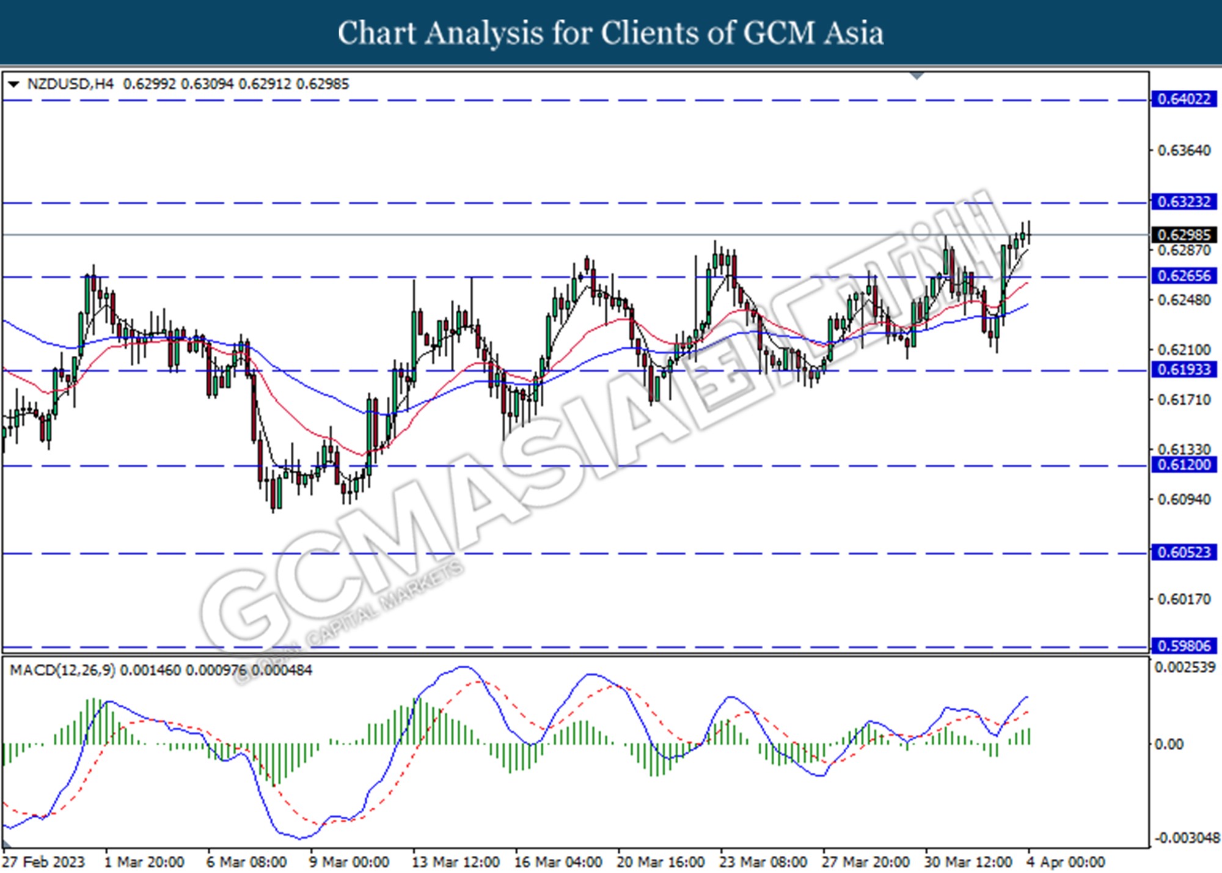Click the 0.60170 price axis value
The image size is (1222, 873).
coord(1184,599)
